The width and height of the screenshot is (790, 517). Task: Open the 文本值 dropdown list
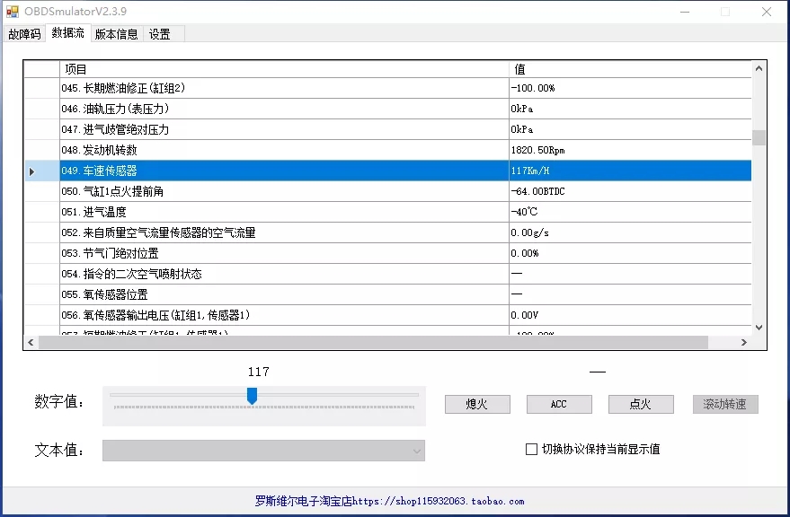(x=414, y=451)
